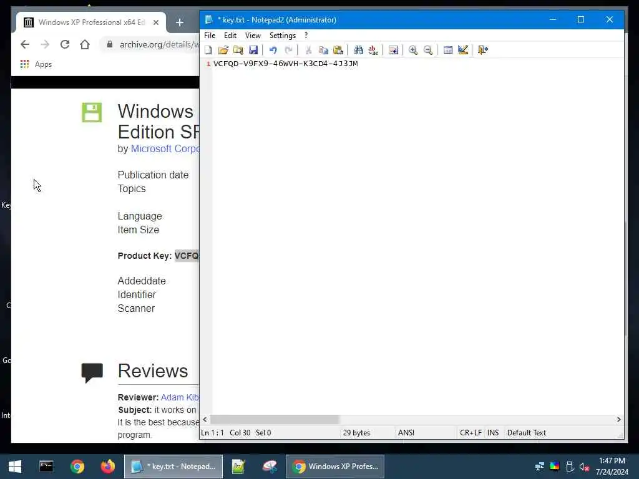Click the network tray icon
The height and width of the screenshot is (479, 639).
(540, 467)
